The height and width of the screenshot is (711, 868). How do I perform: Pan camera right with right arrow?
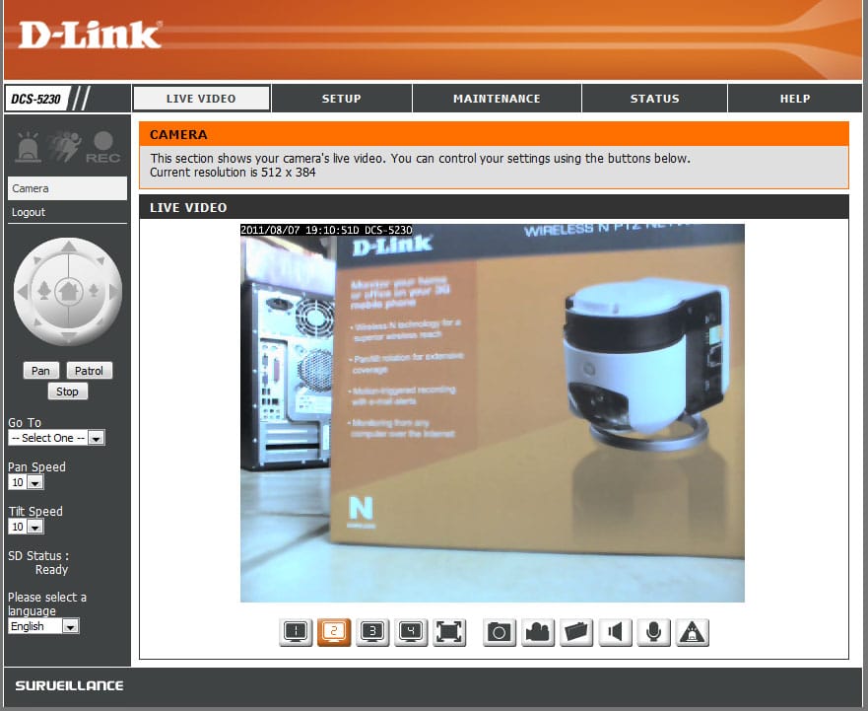coord(113,292)
